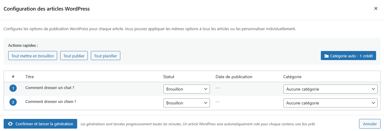This screenshot has height=131, width=384.
Task: Set all articles to draft
Action: [33, 56]
